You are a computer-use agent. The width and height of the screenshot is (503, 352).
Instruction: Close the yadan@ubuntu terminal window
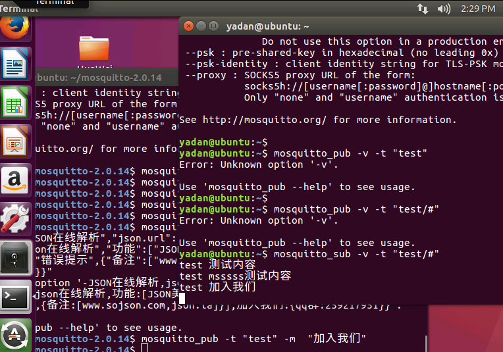point(188,26)
